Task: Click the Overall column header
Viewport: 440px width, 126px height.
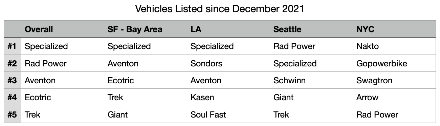Action: click(x=63, y=29)
